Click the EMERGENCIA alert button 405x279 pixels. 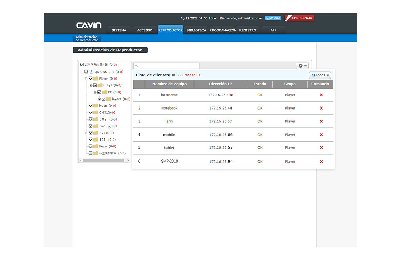click(x=300, y=18)
